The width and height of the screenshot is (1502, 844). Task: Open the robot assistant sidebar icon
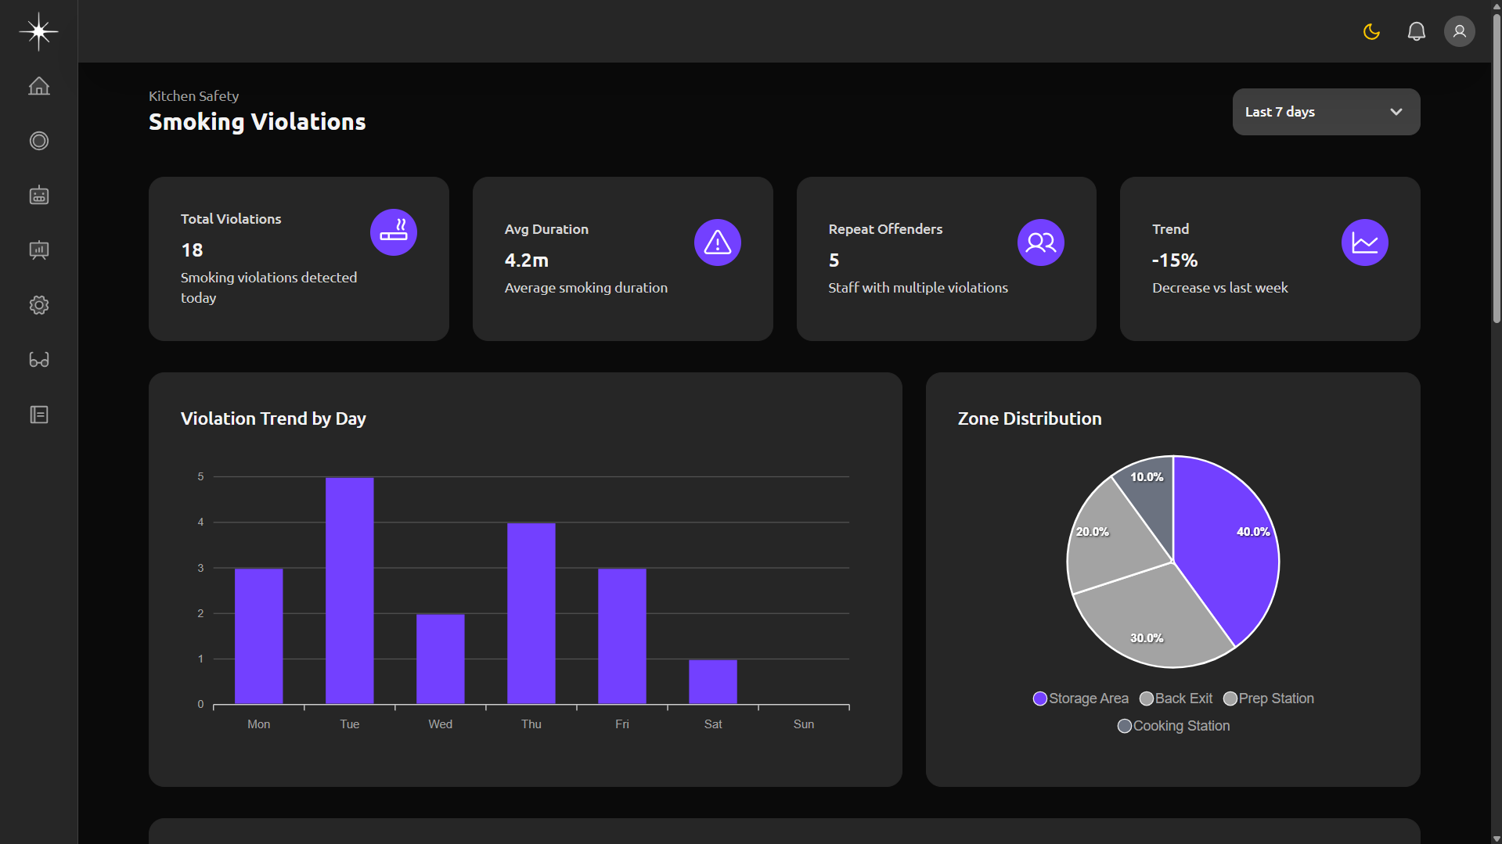click(x=38, y=196)
